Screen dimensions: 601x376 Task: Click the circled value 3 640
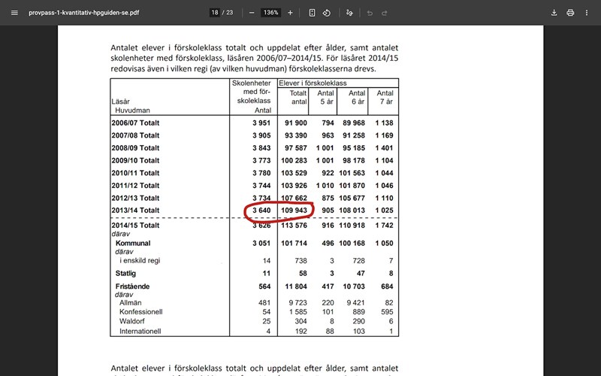click(260, 210)
